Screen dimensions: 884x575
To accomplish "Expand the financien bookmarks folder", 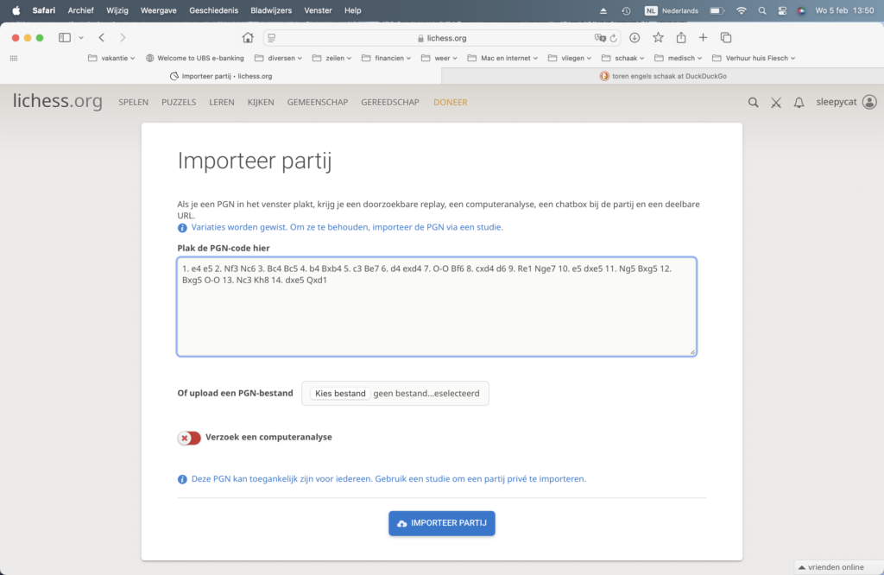I will 386,58.
